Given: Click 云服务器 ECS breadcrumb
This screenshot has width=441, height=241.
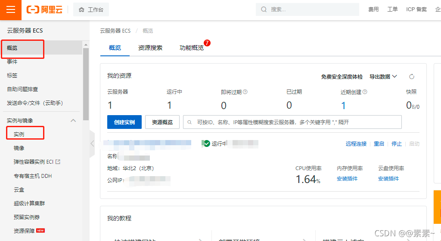Looking at the screenshot, I should point(115,31).
